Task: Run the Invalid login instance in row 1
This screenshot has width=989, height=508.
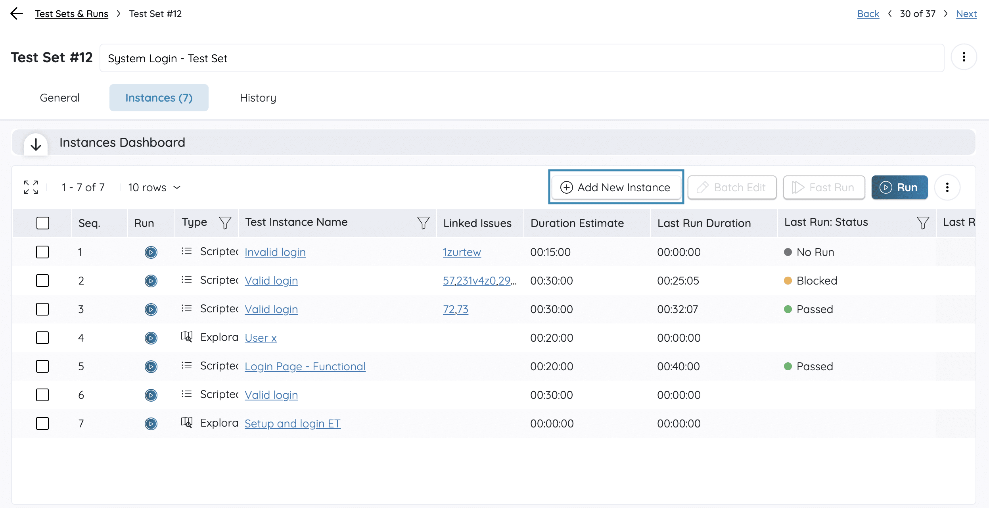Action: pos(151,252)
